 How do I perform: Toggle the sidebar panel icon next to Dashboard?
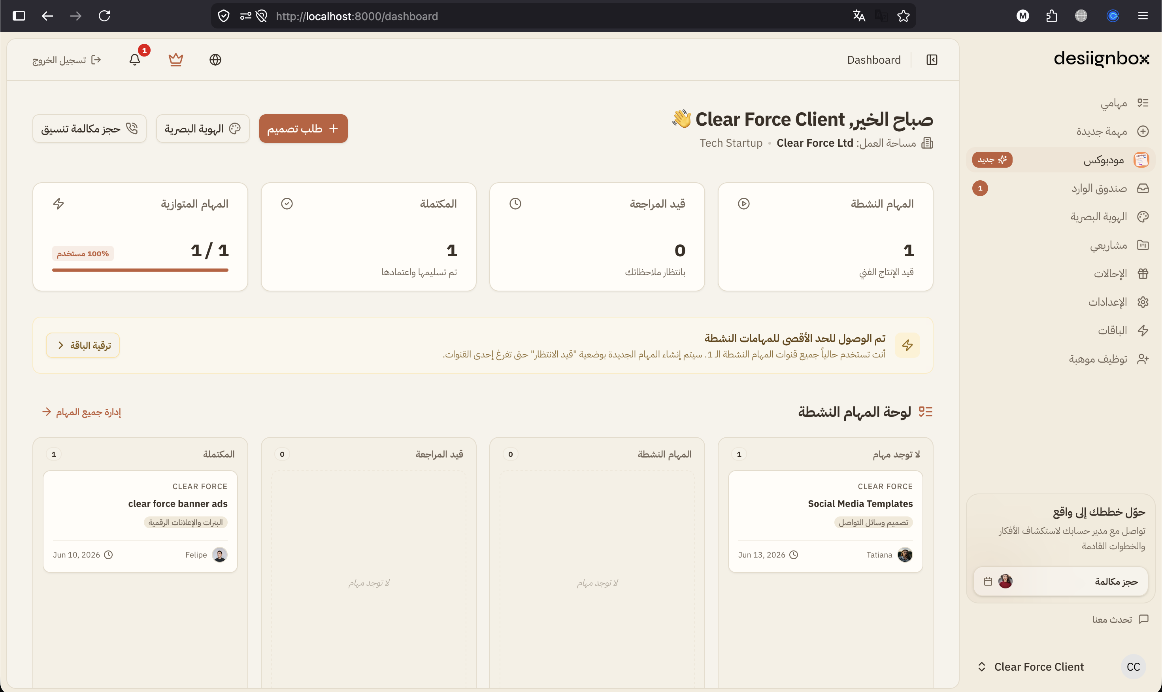click(932, 60)
